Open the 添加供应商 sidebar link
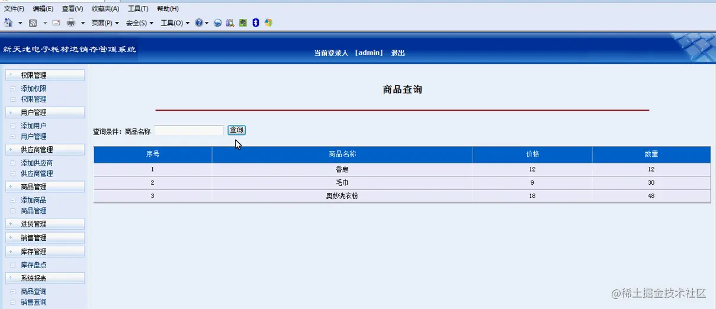 click(x=37, y=163)
